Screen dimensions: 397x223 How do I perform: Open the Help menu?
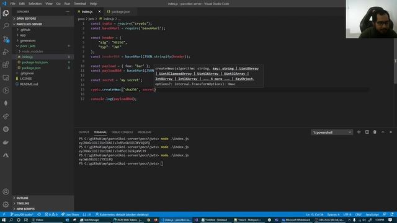pos(93,4)
